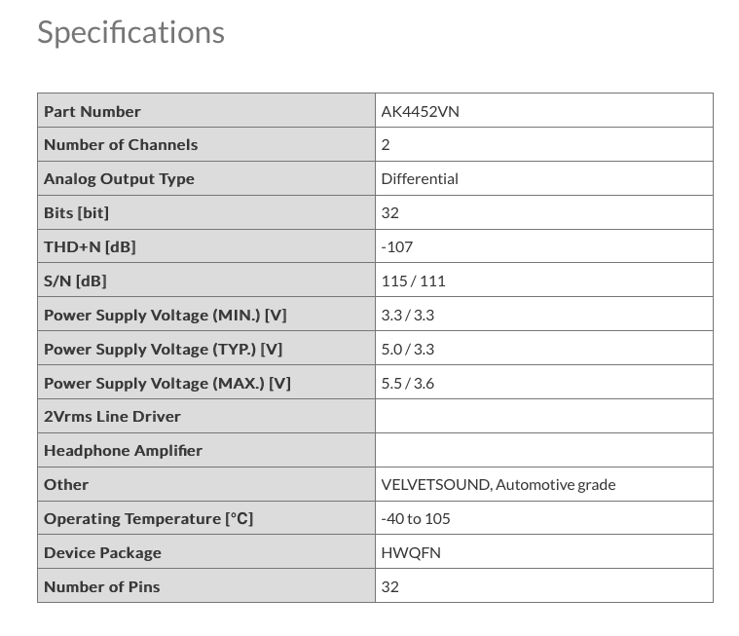Click the THD+N [dB] label
The height and width of the screenshot is (636, 739).
90,246
